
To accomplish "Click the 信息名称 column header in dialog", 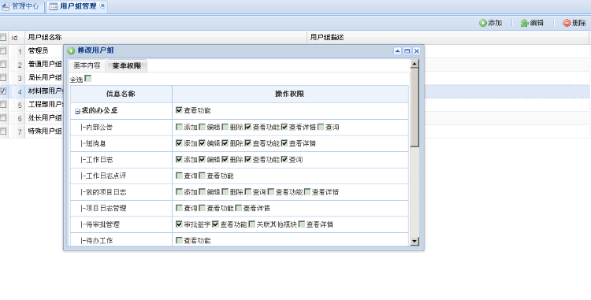I will [121, 94].
